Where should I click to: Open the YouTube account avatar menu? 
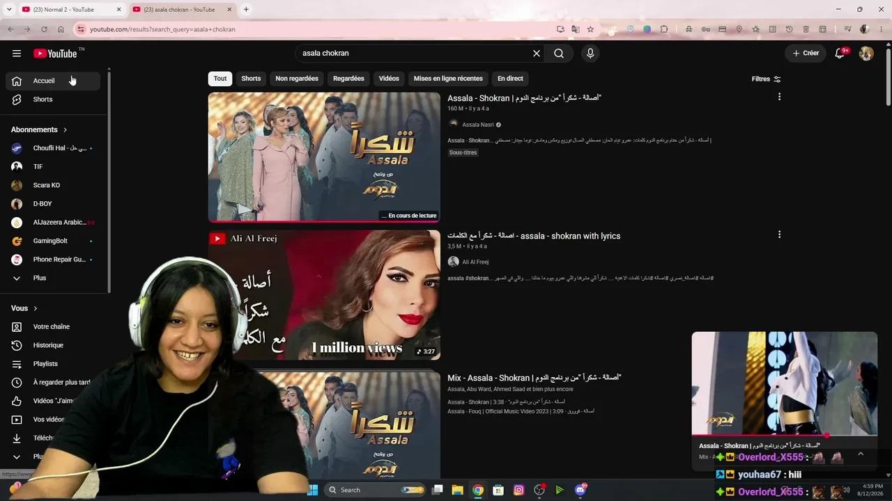(x=866, y=54)
